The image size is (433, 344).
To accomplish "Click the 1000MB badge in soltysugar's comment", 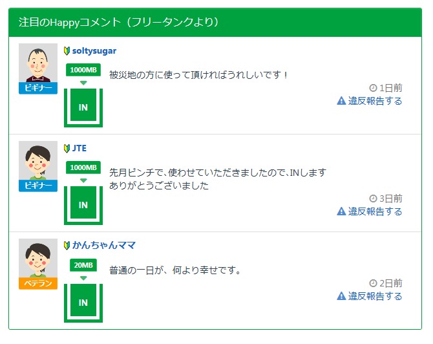I will [83, 70].
